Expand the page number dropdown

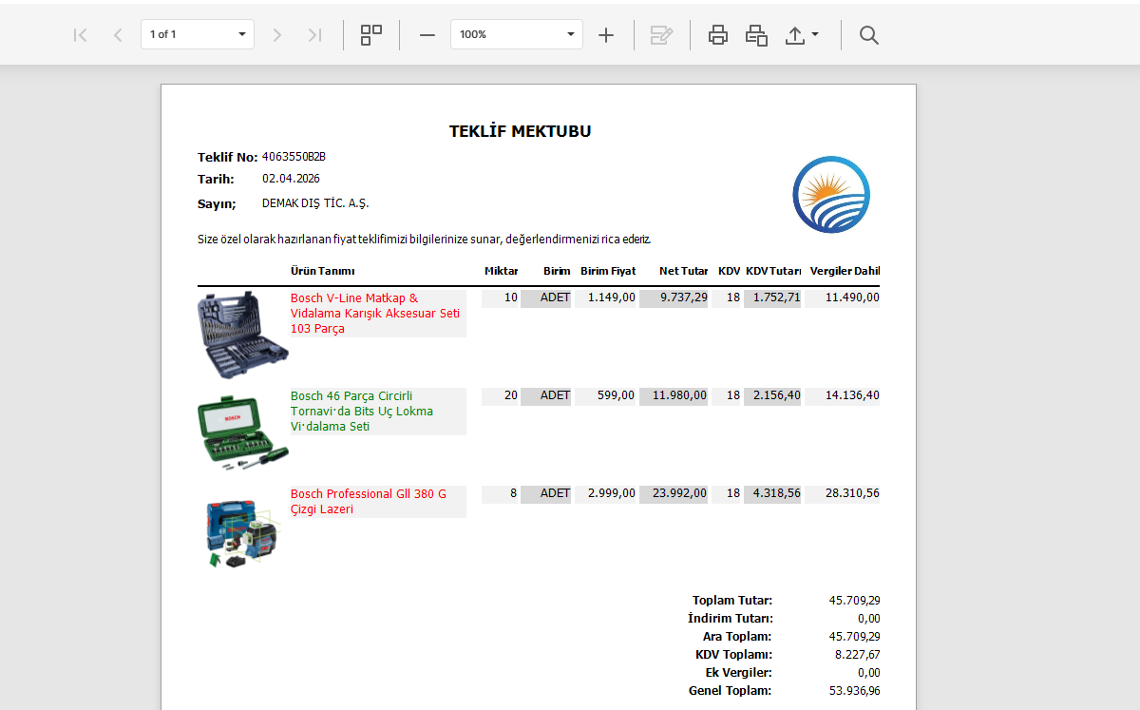coord(242,34)
